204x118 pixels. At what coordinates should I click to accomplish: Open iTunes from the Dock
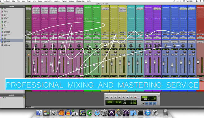point(147,113)
